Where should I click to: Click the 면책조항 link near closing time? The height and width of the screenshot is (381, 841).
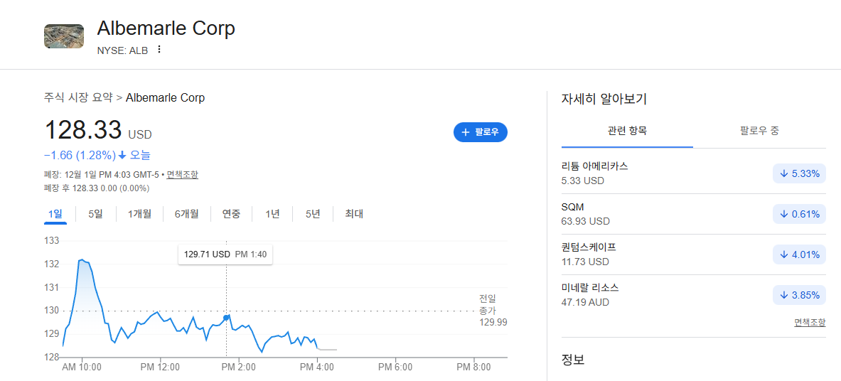coord(183,174)
